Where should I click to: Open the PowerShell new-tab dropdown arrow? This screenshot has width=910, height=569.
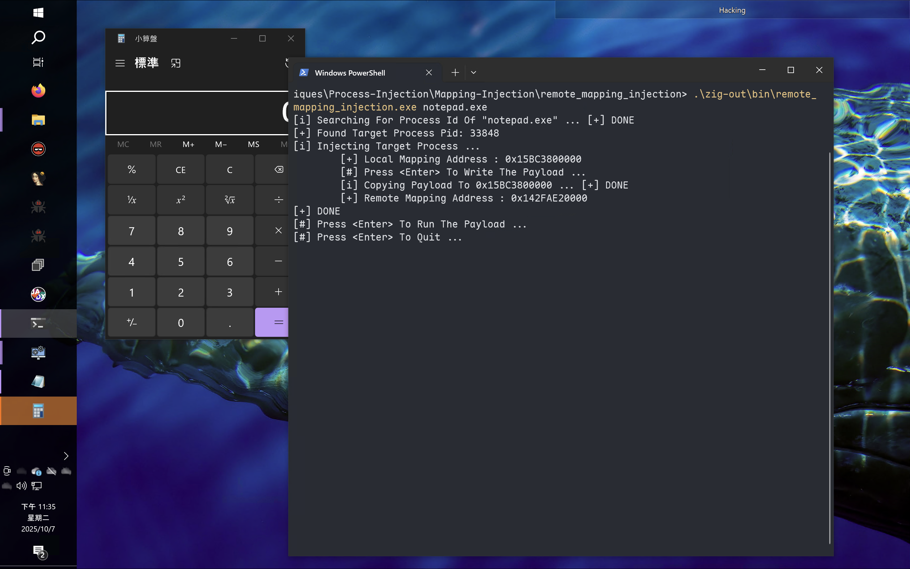pyautogui.click(x=473, y=72)
